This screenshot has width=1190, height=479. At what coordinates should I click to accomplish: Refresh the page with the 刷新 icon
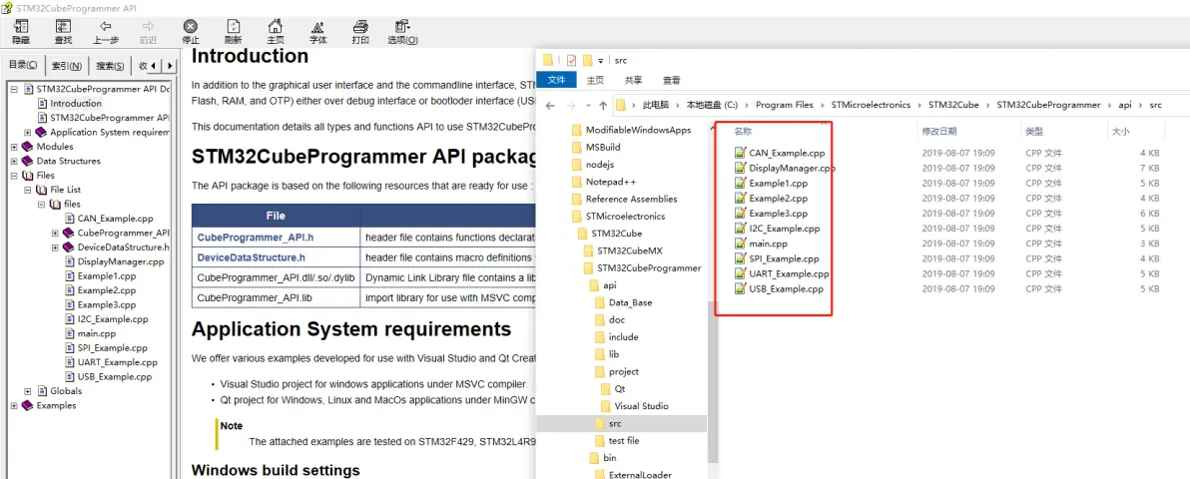click(x=233, y=32)
